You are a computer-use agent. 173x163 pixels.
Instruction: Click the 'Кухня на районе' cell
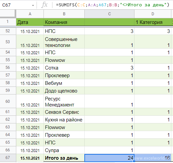[x=64, y=119]
